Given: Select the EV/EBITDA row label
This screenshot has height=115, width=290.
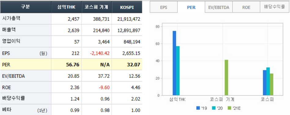Looking at the screenshot, I should 13,76.
